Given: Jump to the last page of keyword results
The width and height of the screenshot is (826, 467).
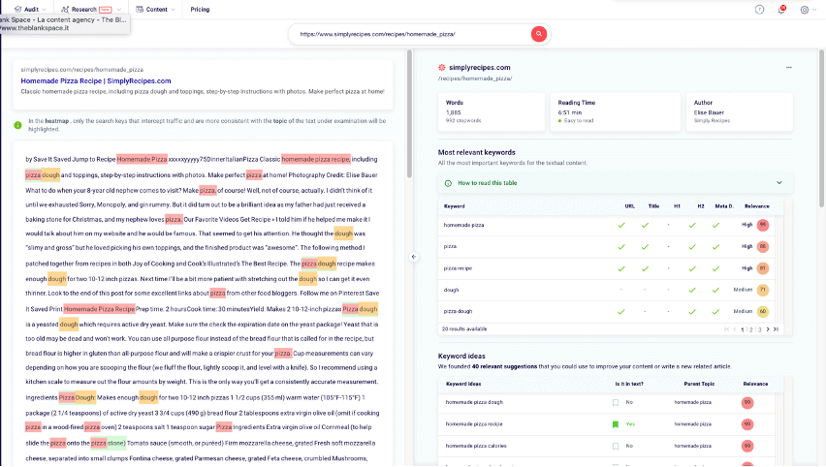Looking at the screenshot, I should coord(776,329).
